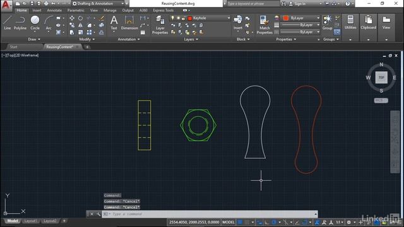Switch to the Output ribbon tab
Screen dimensions: 404x227
pos(128,10)
